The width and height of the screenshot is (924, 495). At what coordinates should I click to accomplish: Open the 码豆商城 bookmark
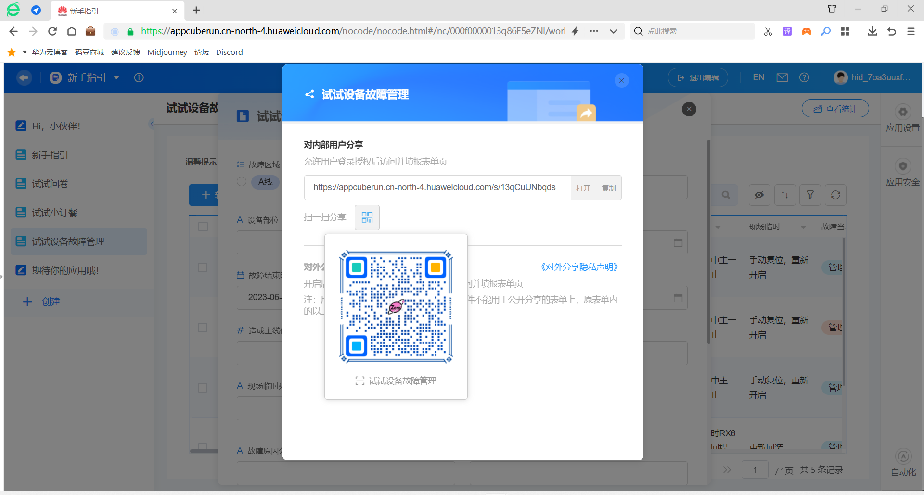point(90,52)
